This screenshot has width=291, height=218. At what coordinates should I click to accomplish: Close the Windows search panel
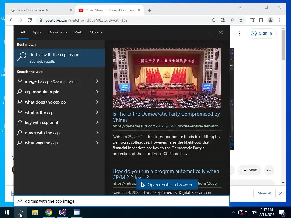(x=221, y=32)
